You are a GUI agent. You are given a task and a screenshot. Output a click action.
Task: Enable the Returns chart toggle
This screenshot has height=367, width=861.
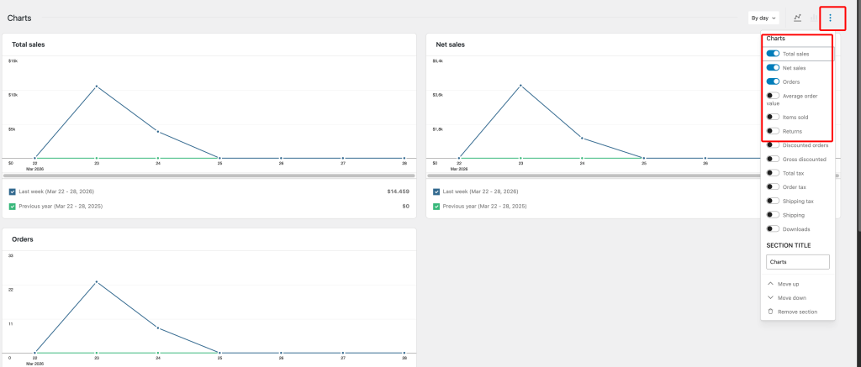773,131
